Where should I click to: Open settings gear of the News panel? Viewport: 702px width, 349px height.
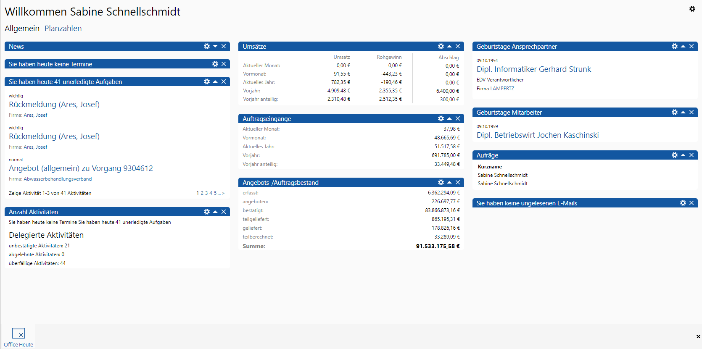tap(206, 46)
